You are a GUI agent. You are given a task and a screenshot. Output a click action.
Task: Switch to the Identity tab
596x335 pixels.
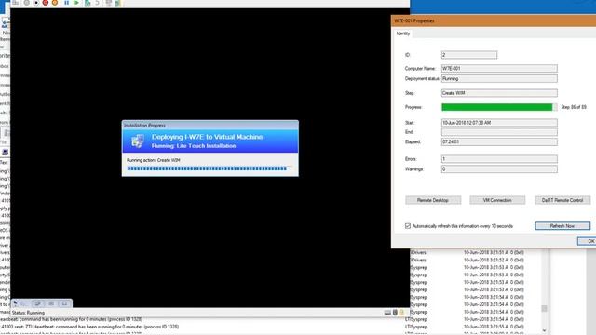coord(403,33)
